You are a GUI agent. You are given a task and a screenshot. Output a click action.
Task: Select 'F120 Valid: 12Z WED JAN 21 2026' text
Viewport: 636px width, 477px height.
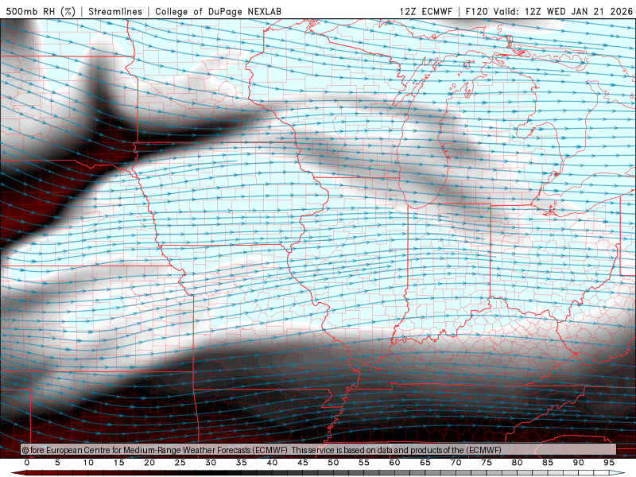point(549,11)
